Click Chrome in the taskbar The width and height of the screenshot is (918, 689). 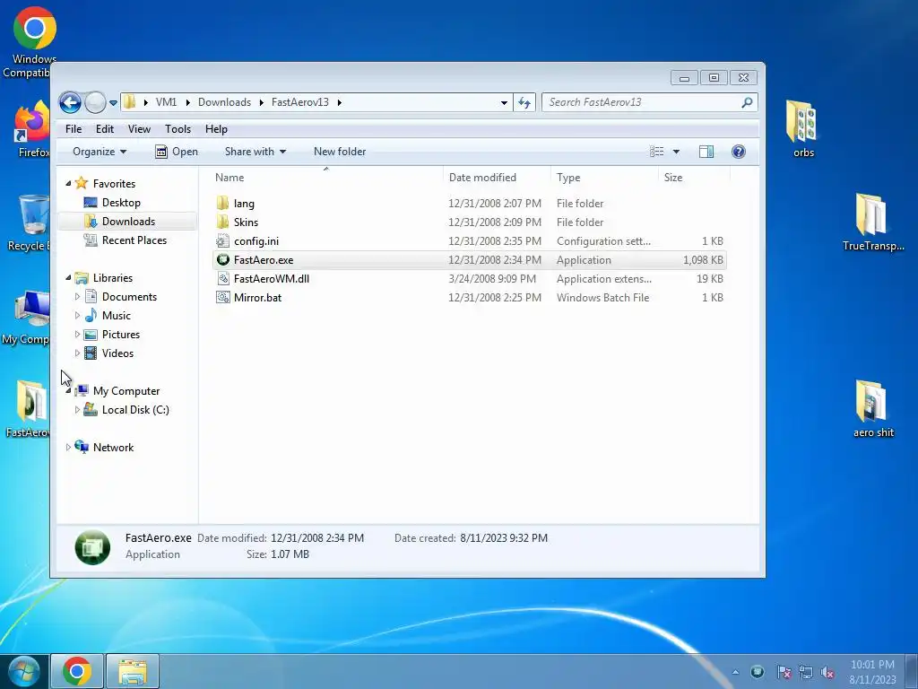pos(77,671)
